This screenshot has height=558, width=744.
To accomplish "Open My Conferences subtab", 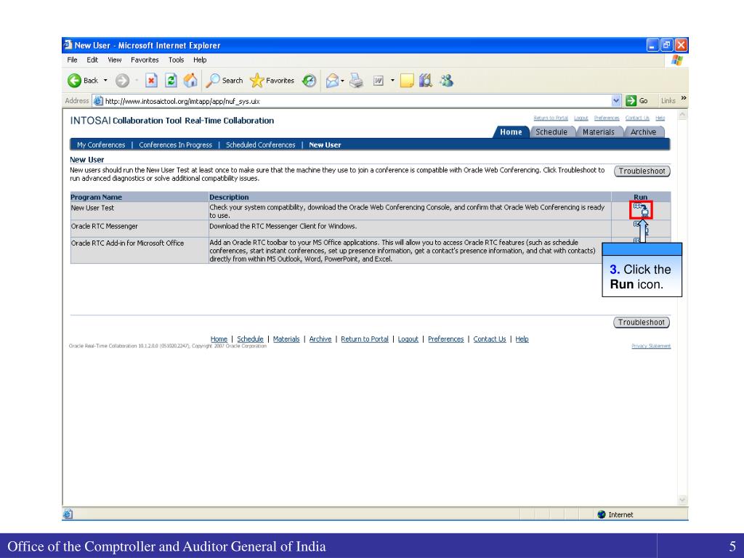I will pyautogui.click(x=101, y=145).
